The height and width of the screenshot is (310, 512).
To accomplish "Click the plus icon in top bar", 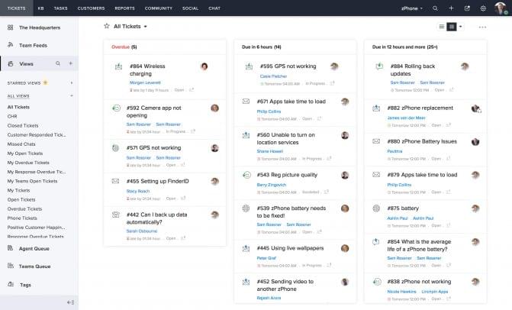I will 451,8.
